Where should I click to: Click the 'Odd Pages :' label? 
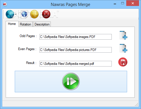pyautogui.click(x=28, y=36)
